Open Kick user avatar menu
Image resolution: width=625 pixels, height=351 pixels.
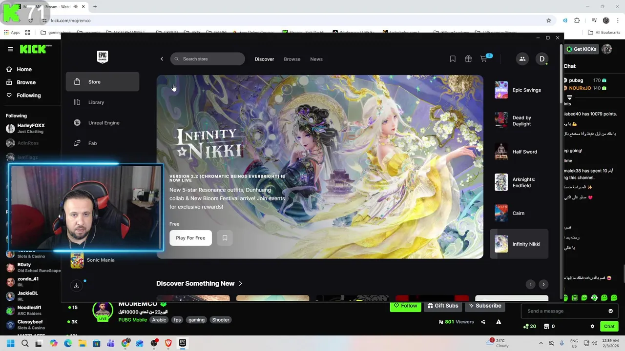click(x=607, y=49)
